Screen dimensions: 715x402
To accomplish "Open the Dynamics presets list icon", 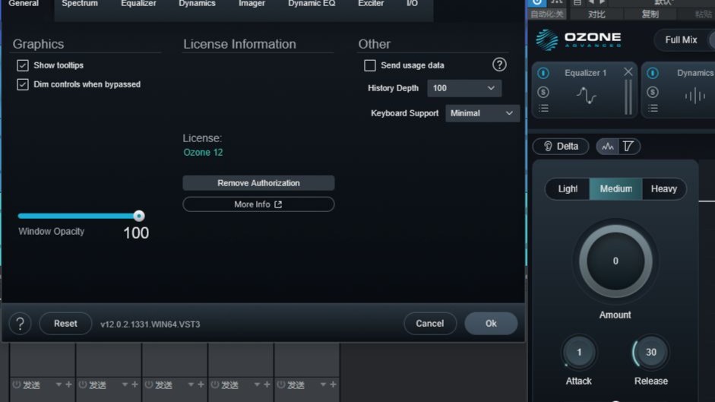I will pos(653,109).
